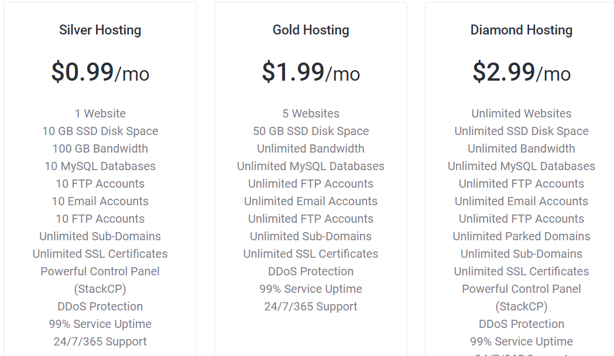Click '5 Websites' in Gold plan
The height and width of the screenshot is (356, 614).
tap(311, 113)
